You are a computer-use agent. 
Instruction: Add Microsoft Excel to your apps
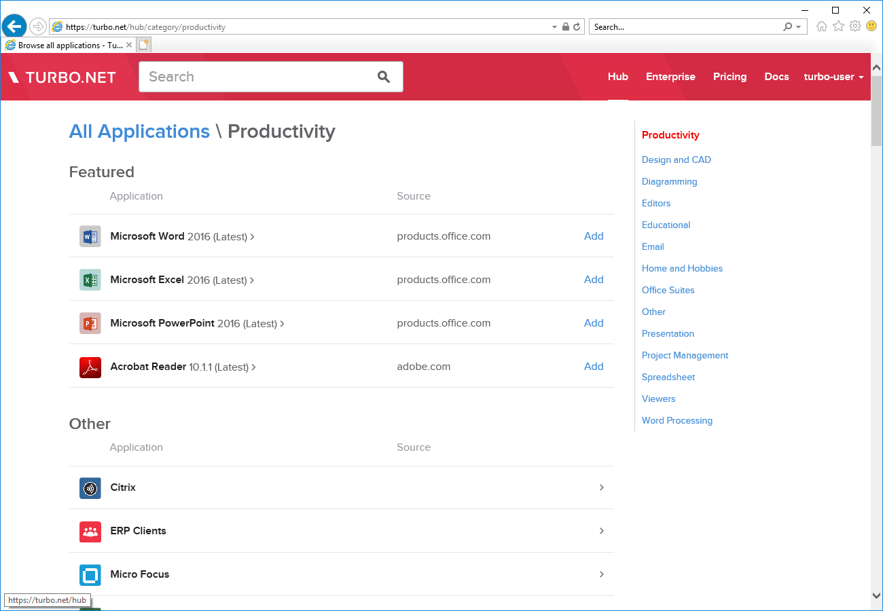click(593, 279)
